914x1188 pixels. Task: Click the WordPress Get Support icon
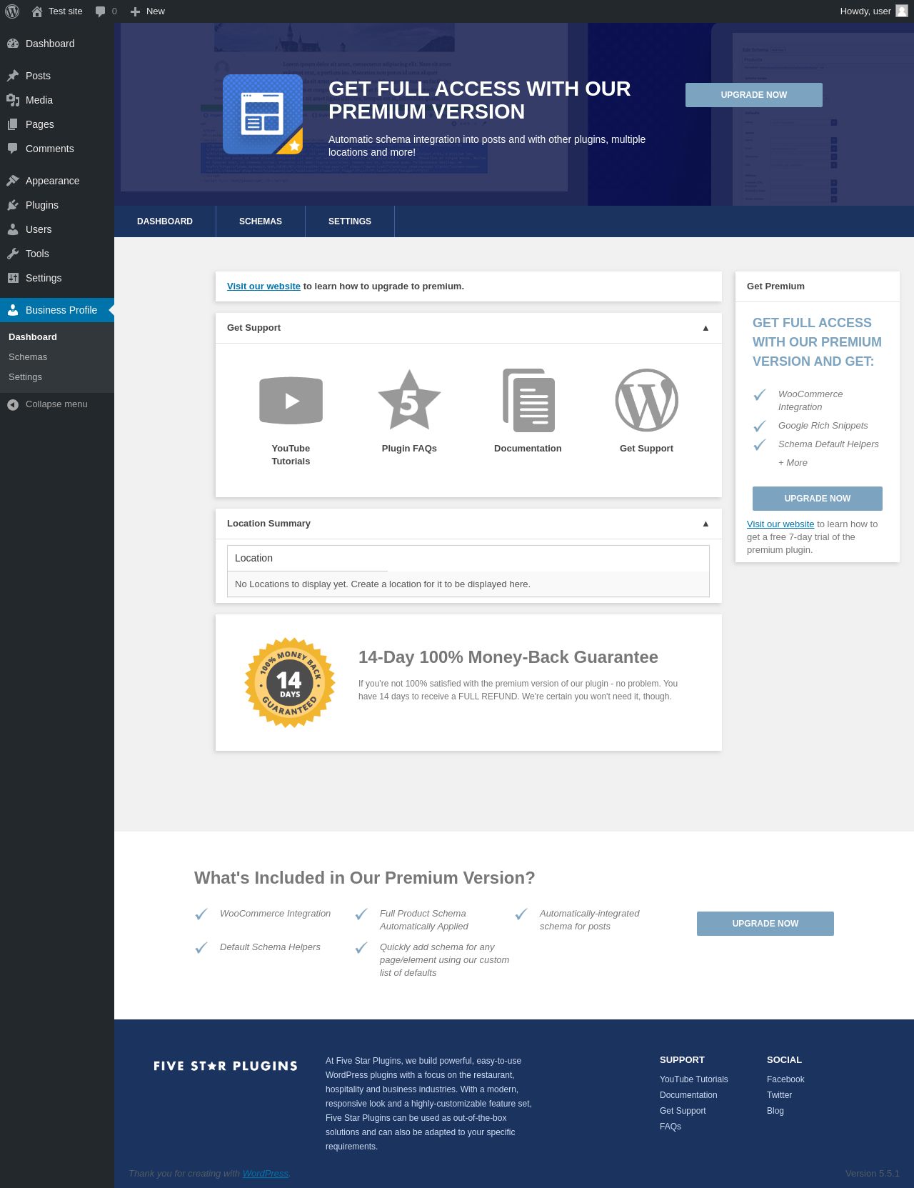(646, 401)
